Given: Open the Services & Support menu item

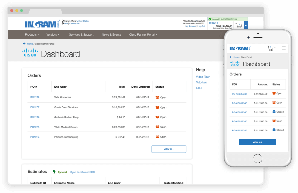Looking at the screenshot, I should (x=81, y=35).
